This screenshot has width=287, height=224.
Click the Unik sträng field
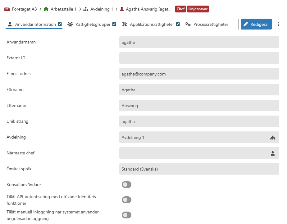199,121
